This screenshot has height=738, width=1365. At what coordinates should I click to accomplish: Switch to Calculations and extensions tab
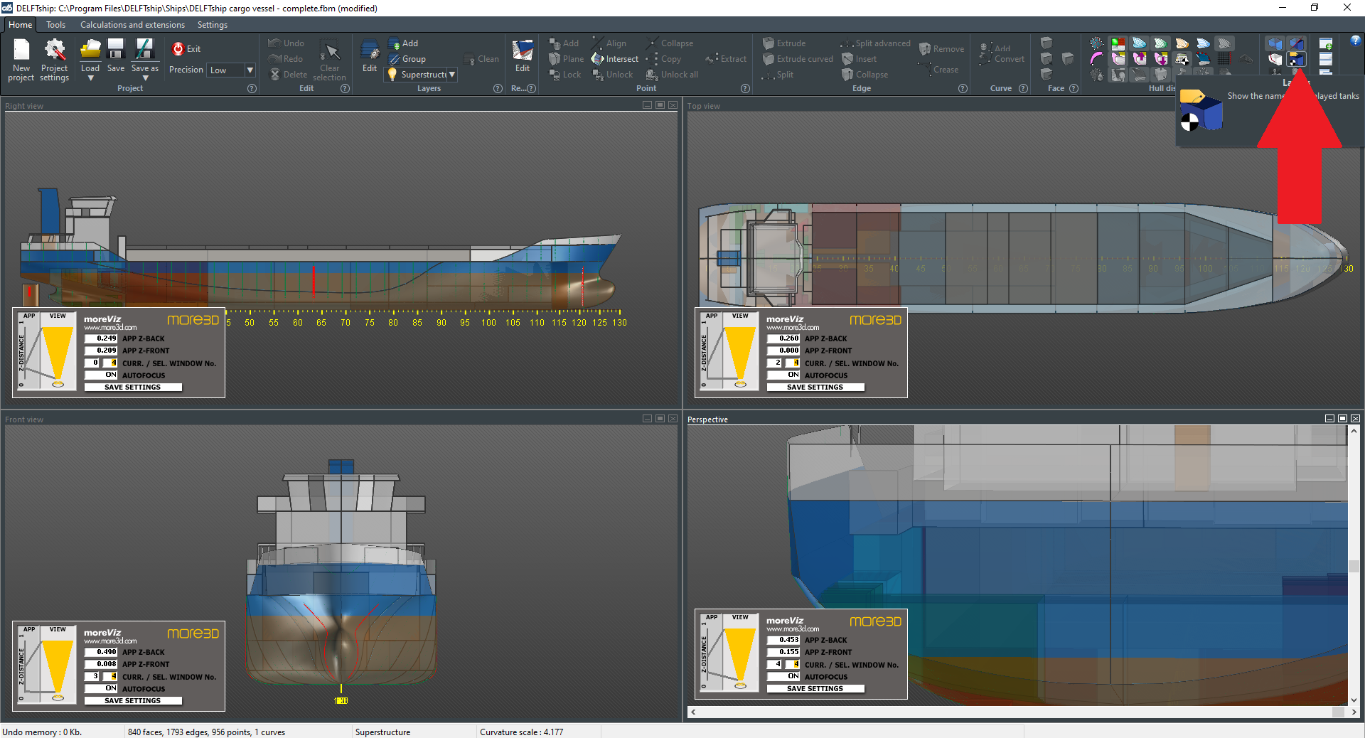132,25
